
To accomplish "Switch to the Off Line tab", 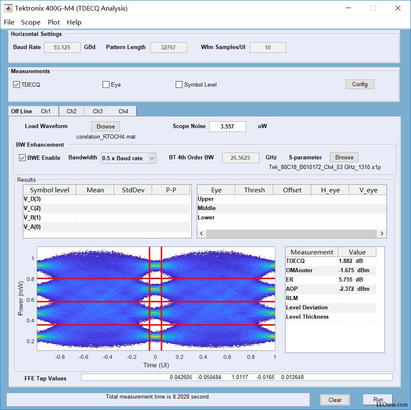I will 21,111.
